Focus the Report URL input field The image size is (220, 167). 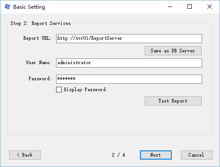pyautogui.click(x=129, y=38)
